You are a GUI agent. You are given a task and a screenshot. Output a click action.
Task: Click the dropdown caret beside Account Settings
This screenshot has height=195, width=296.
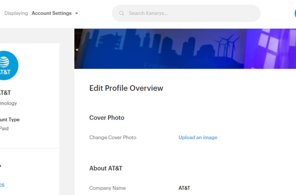point(77,13)
